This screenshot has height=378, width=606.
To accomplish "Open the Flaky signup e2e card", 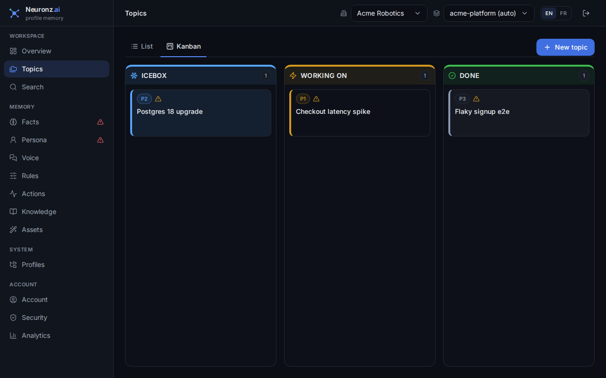I will point(519,113).
